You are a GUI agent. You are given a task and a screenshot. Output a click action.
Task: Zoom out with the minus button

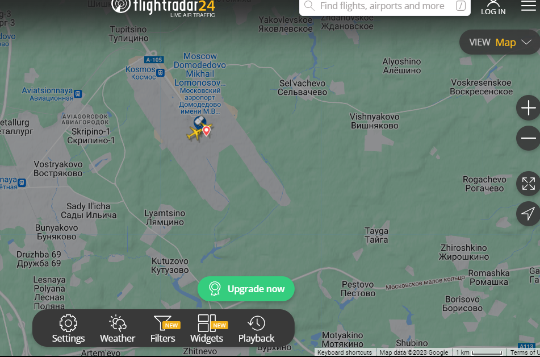coord(528,138)
